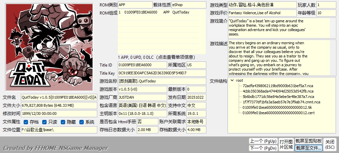
Task: Click the Title ID field
Action: point(142,65)
